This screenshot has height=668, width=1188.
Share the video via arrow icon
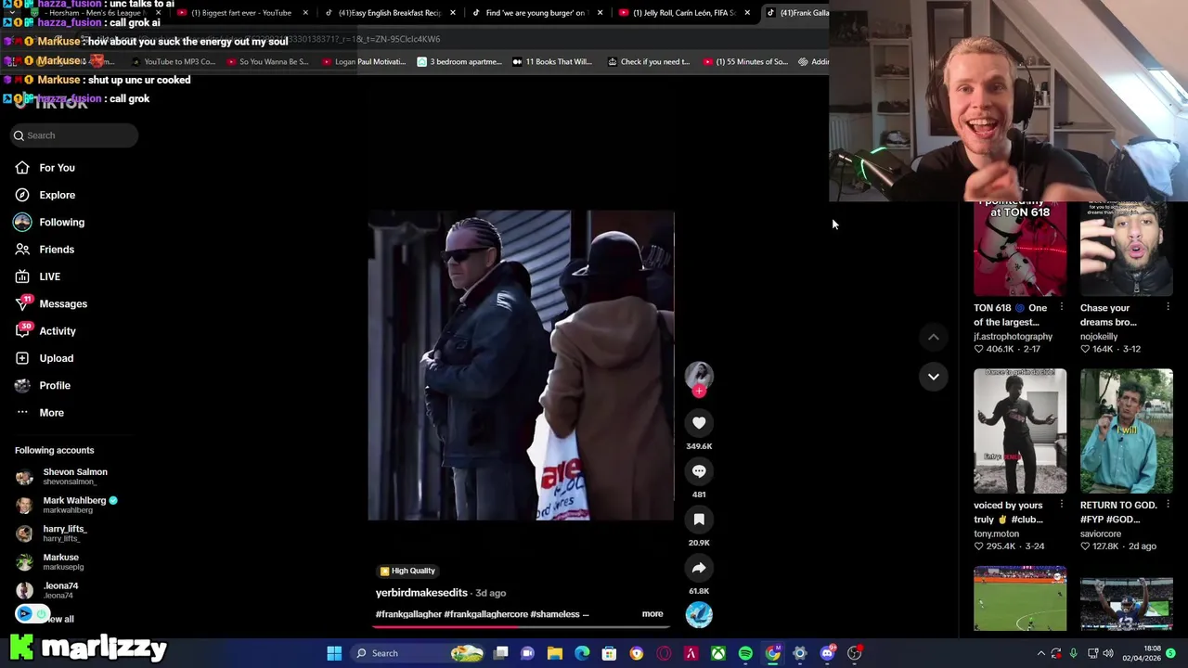pos(699,568)
